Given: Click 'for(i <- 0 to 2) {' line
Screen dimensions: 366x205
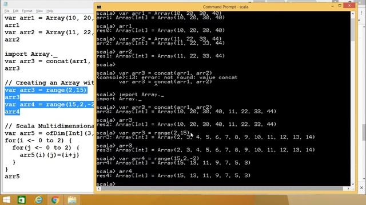Looking at the screenshot, I should point(38,141).
